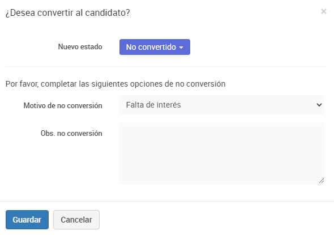The image size is (334, 235).
Task: Save changes with the Guardar button
Action: (x=27, y=220)
